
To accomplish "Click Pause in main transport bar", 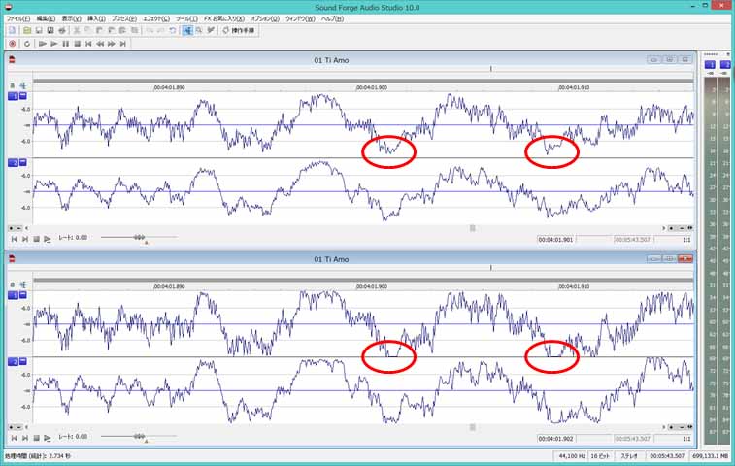I will 66,44.
